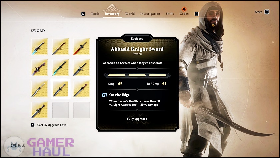Choose the last sword in bottom row
Viewport: 280px width, 158px height.
39,110
